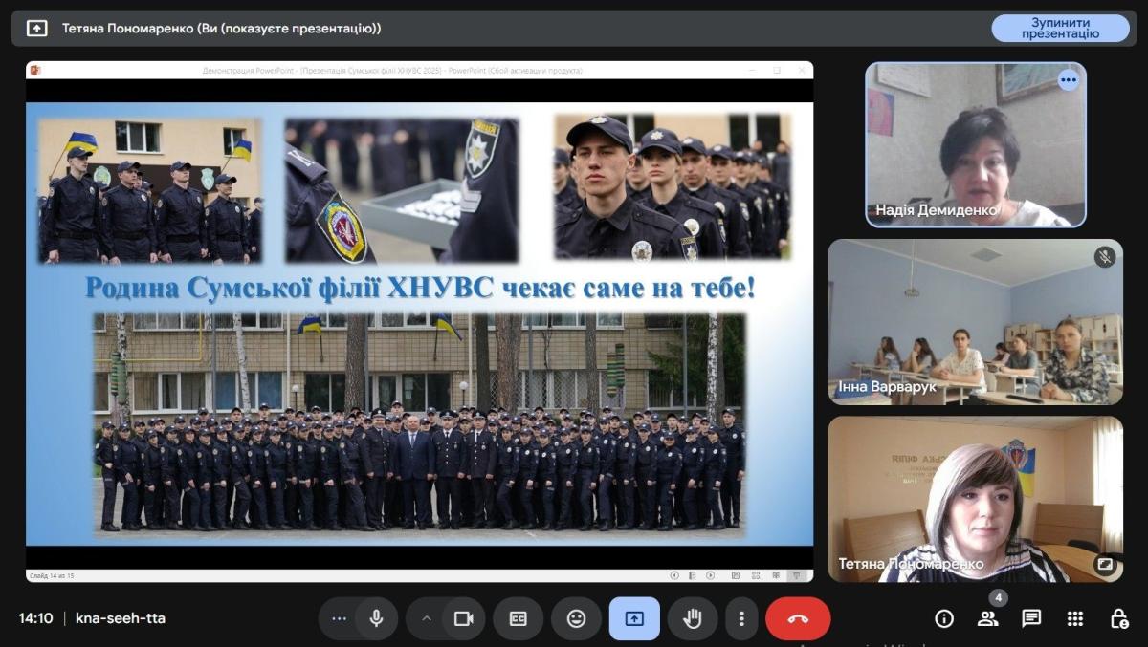Click the meeting code kna-seeh-tta
Viewport: 1148px width, 647px height.
121,618
